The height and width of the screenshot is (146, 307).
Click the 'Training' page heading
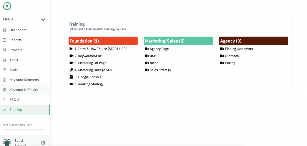[76, 24]
